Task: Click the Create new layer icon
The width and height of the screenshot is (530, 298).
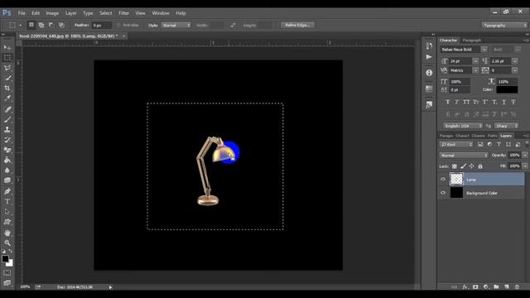Action: click(506, 287)
